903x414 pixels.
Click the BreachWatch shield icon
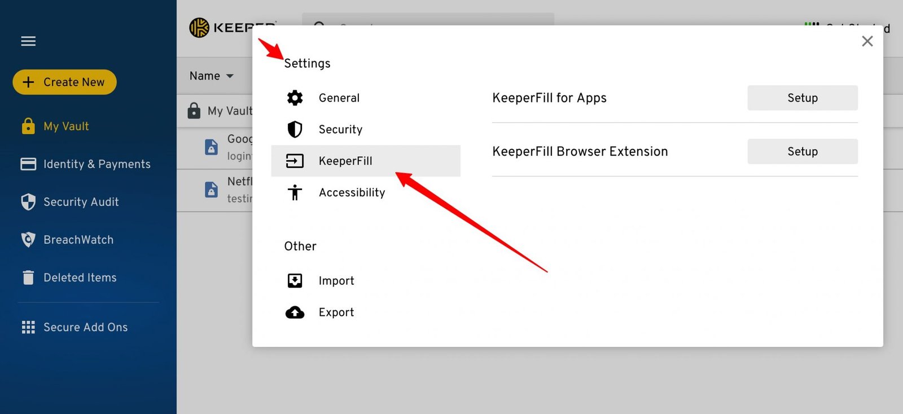pyautogui.click(x=28, y=240)
